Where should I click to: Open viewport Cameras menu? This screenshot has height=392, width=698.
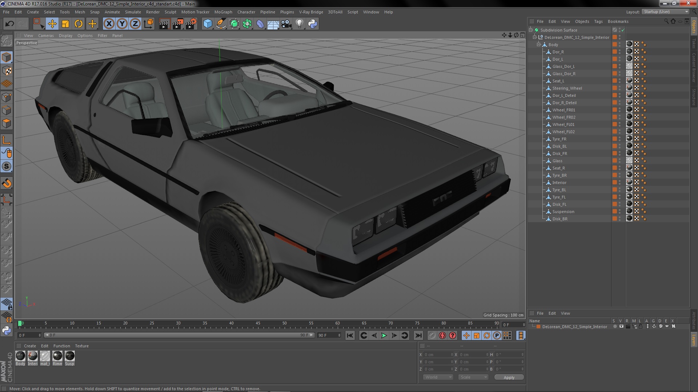[x=46, y=36]
